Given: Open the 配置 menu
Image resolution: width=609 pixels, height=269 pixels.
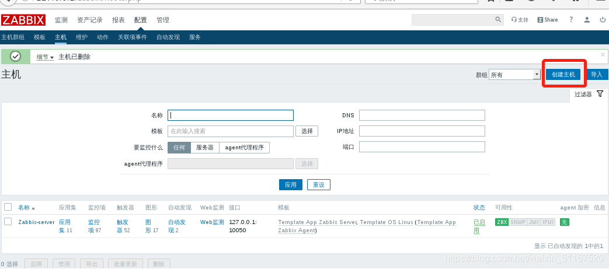Looking at the screenshot, I should [141, 20].
